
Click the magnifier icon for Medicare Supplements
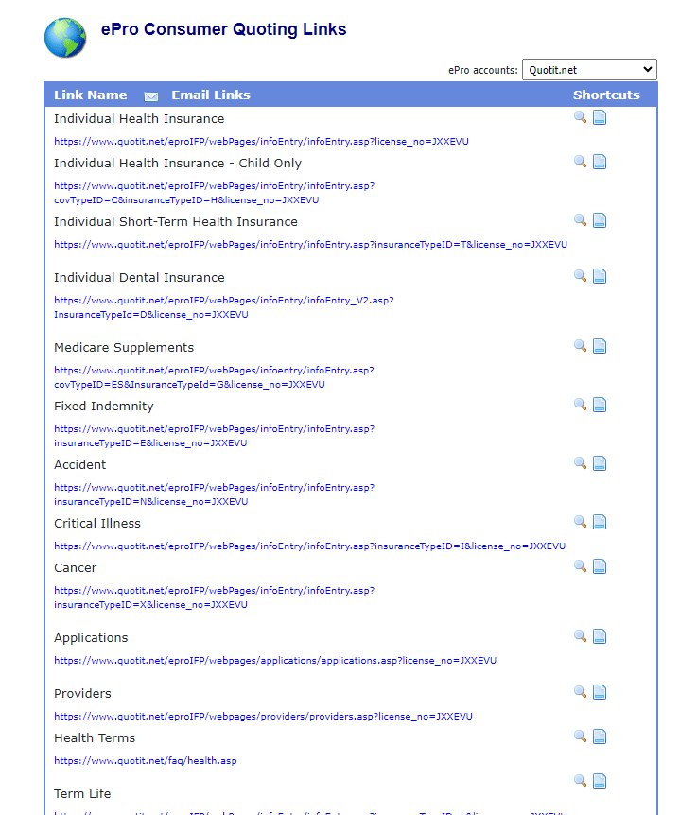click(580, 346)
